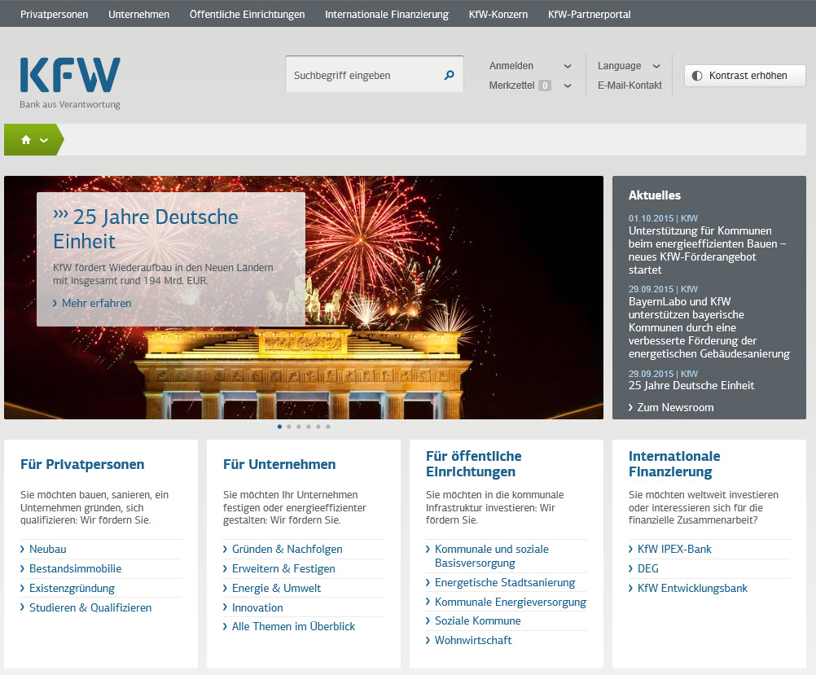
Task: Click the Merkzettel counter badge showing 0
Action: click(545, 85)
